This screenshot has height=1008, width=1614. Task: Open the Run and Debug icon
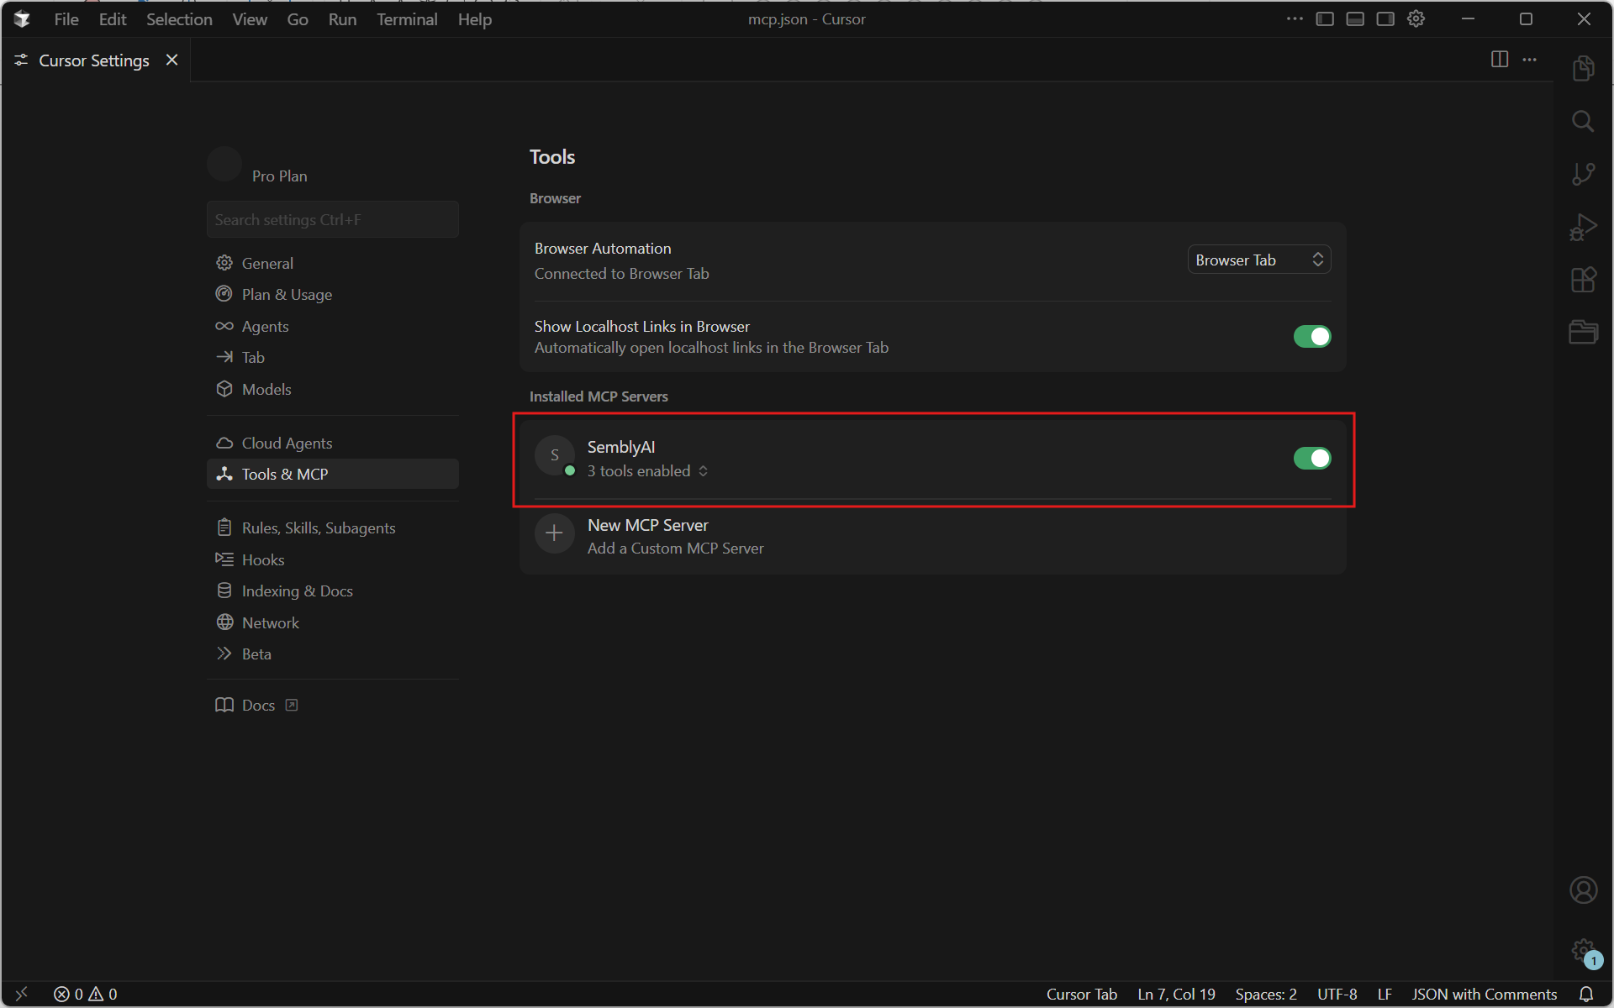1582,227
